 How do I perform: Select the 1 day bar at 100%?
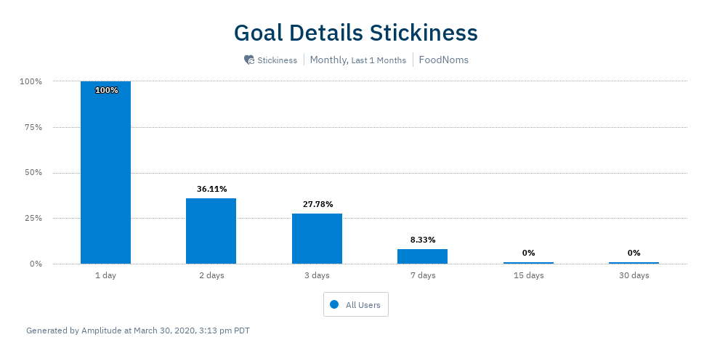[106, 173]
